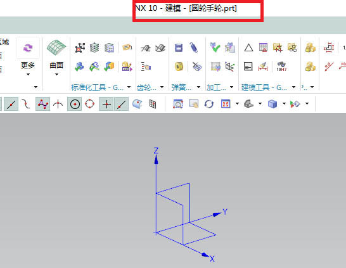
Task: Expand the 弹簧 spring group dropdown
Action: [x=198, y=87]
